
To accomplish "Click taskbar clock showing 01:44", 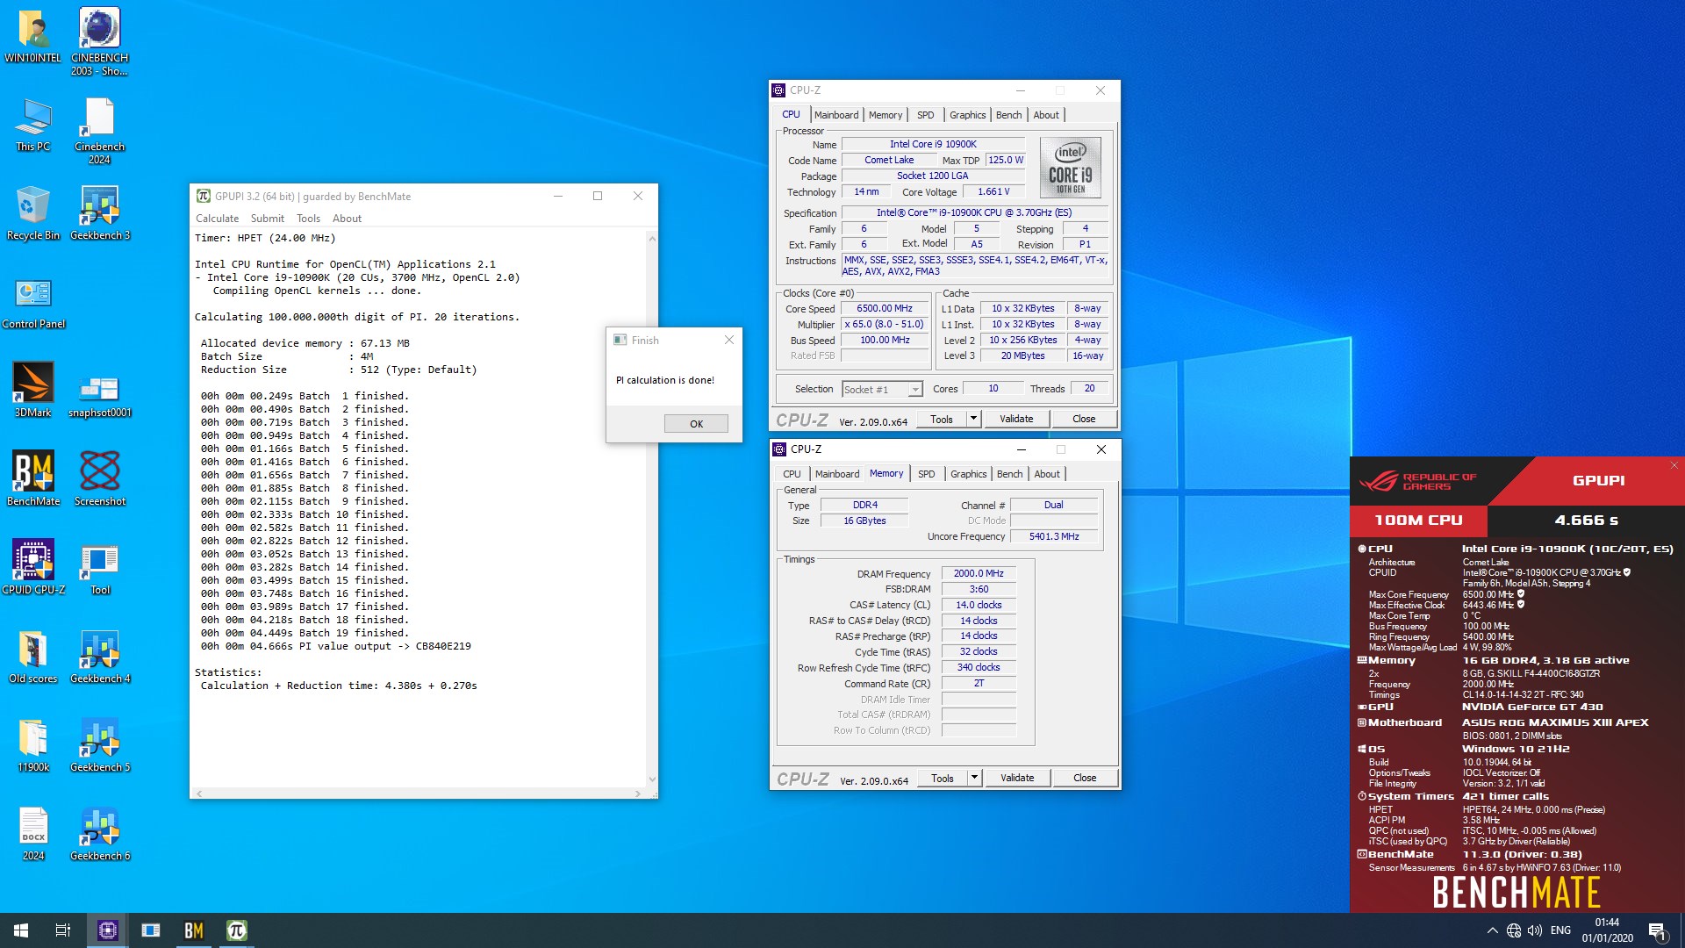I will [1607, 930].
